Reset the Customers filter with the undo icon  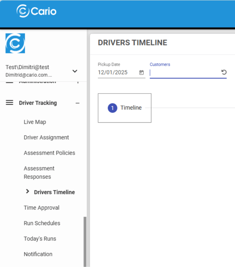tap(224, 72)
